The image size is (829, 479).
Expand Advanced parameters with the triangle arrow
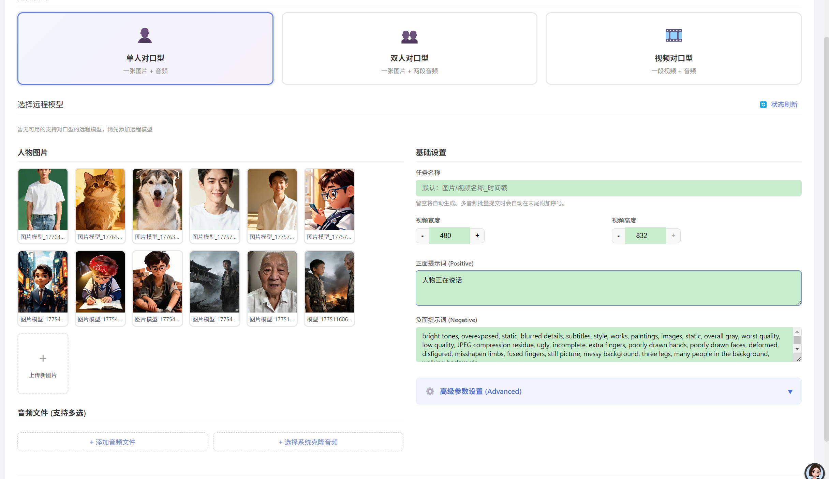pos(790,392)
